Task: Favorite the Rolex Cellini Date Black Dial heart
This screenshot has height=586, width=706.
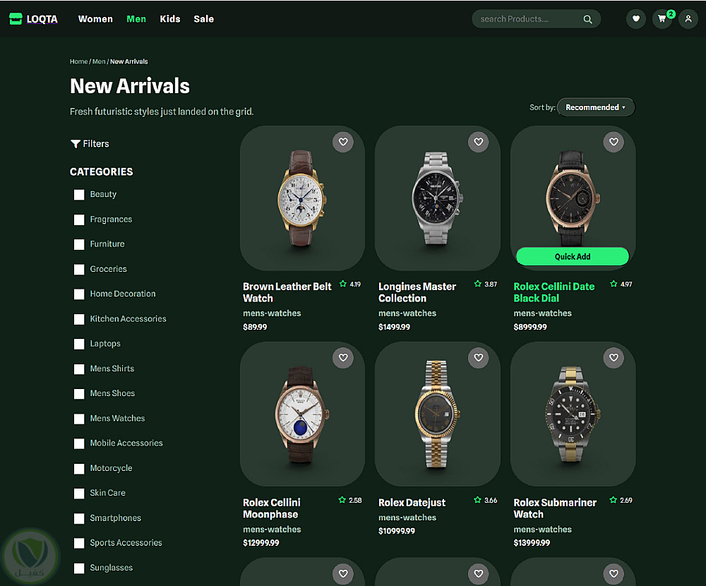Action: coord(614,142)
